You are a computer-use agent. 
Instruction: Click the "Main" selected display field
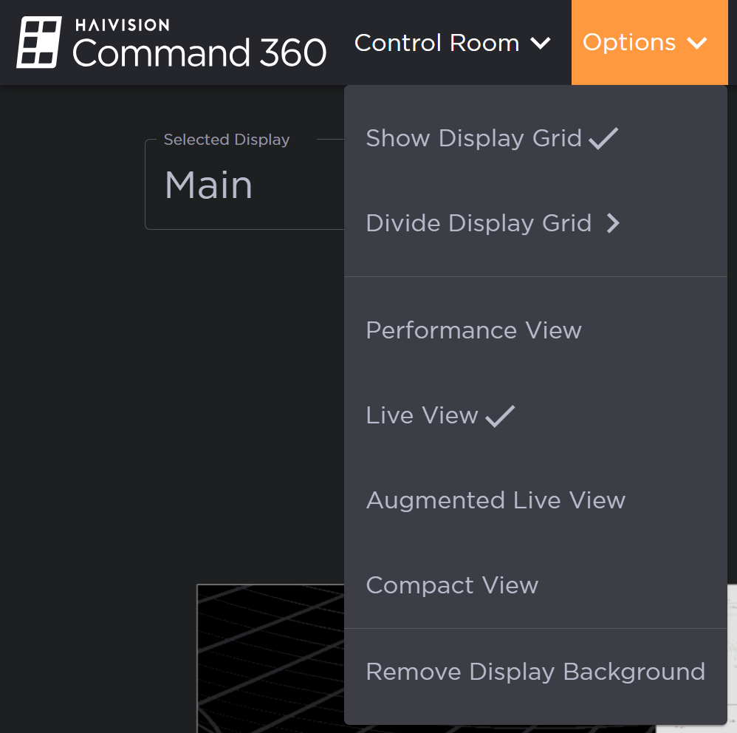click(208, 185)
